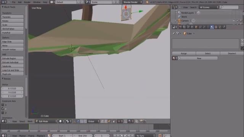
Task: Toggle the snap during transform magnet icon
Action: [125, 121]
